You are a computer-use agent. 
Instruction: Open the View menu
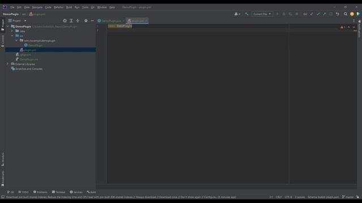pyautogui.click(x=27, y=7)
